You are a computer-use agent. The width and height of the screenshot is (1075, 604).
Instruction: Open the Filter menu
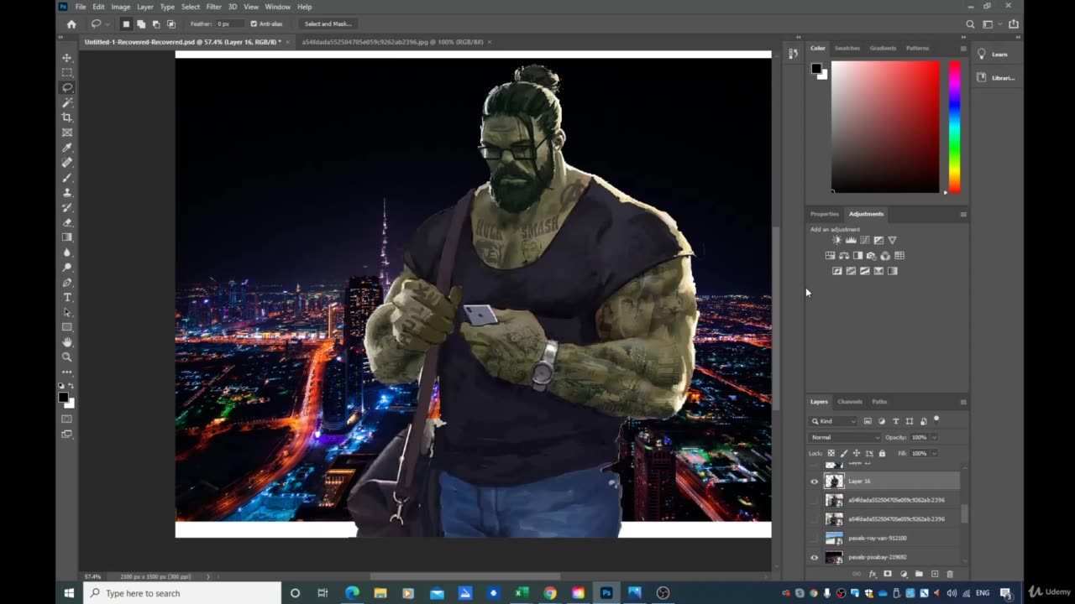coord(214,7)
